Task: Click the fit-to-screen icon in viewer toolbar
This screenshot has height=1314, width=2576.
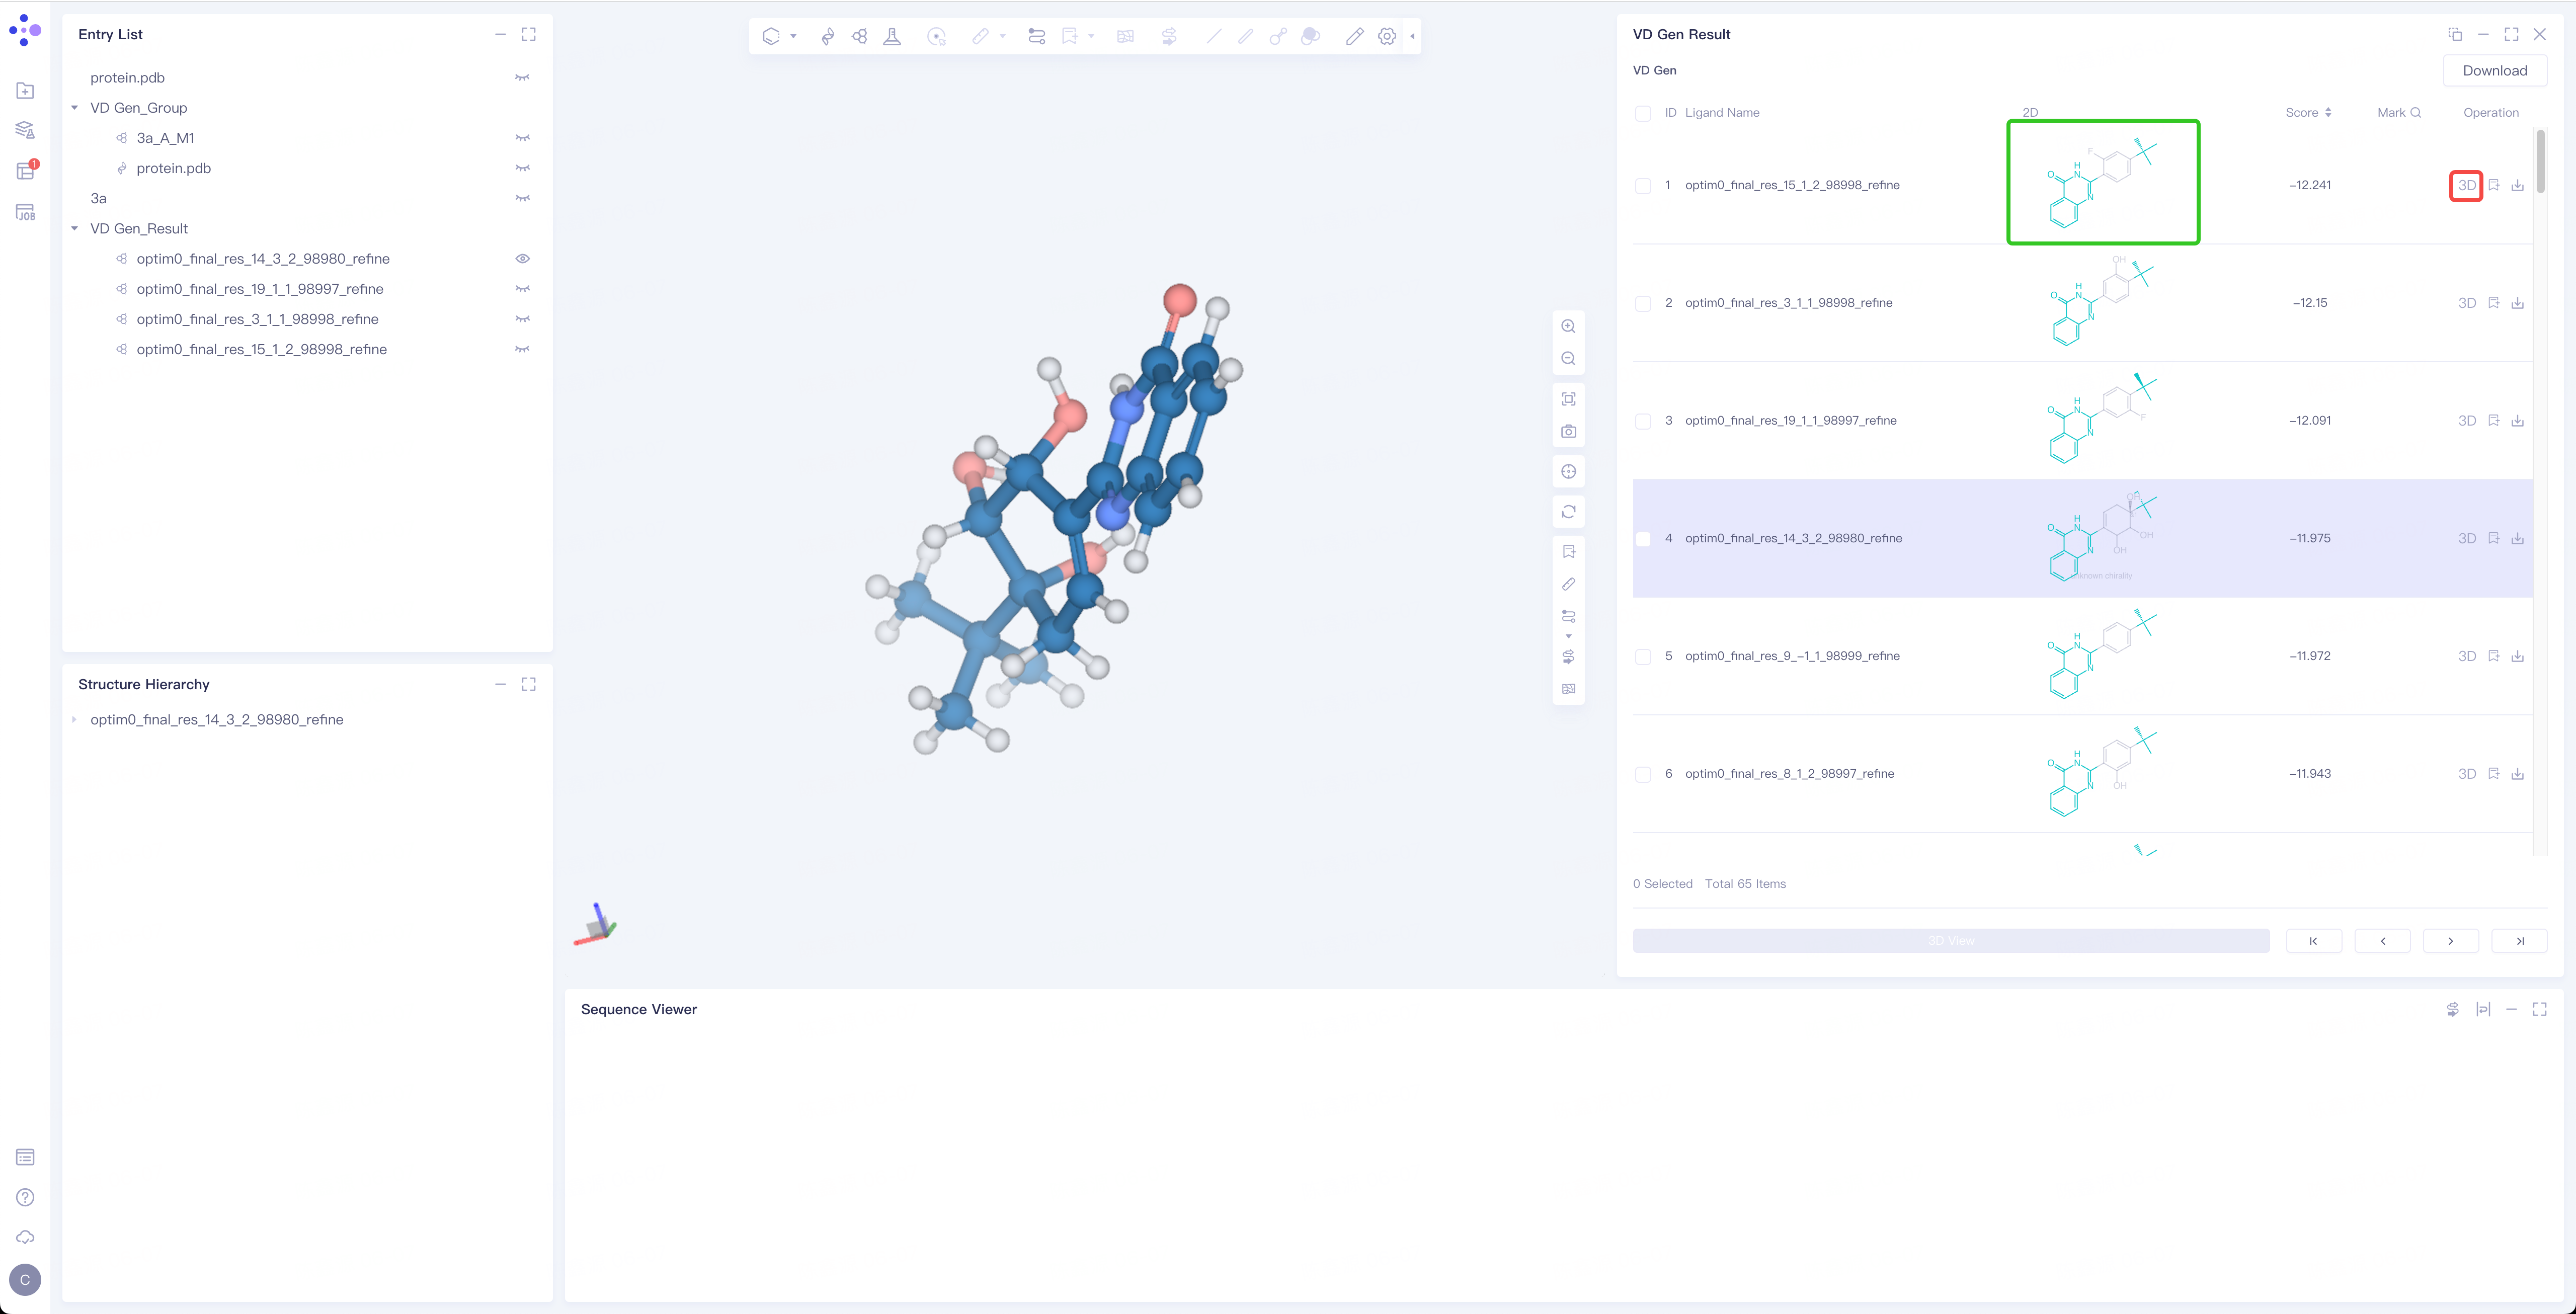Action: tap(1568, 399)
